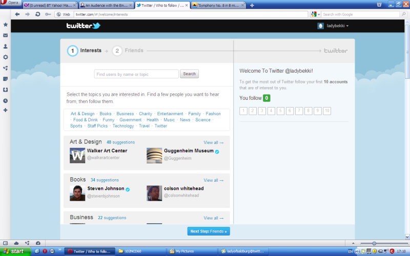
Task: Open the Staff Picks topic link
Action: click(97, 125)
